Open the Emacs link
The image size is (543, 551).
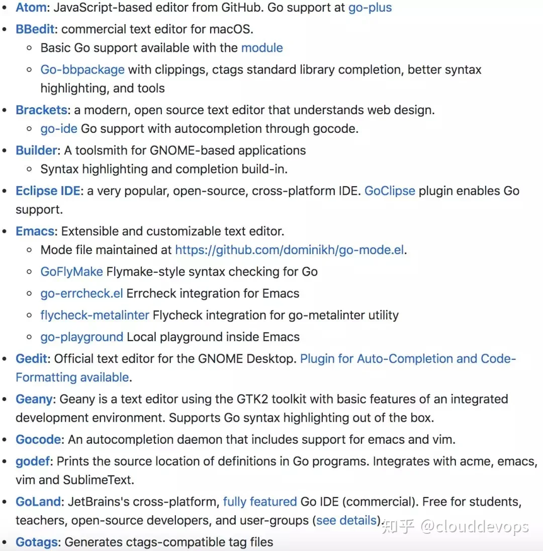click(x=35, y=231)
